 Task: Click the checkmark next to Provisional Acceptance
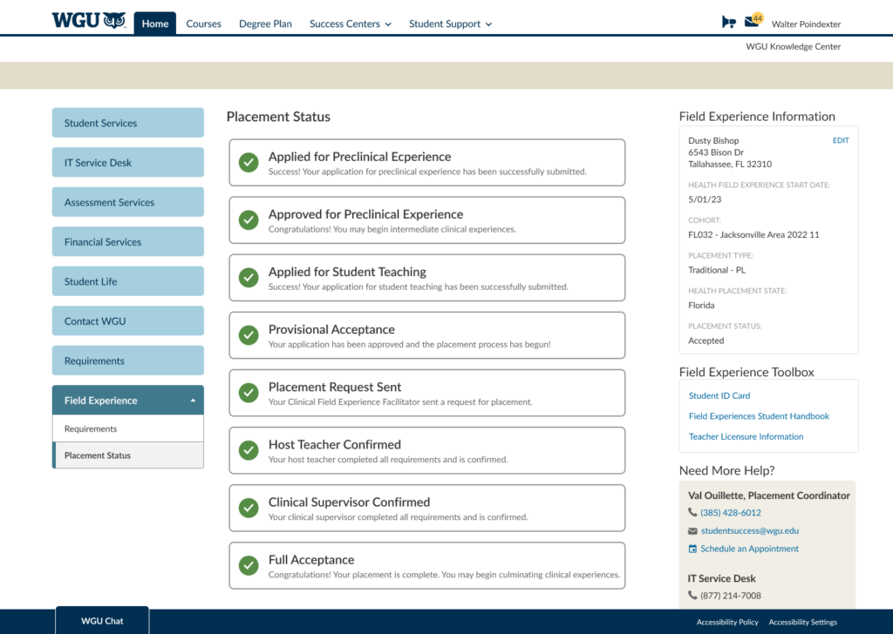[249, 335]
